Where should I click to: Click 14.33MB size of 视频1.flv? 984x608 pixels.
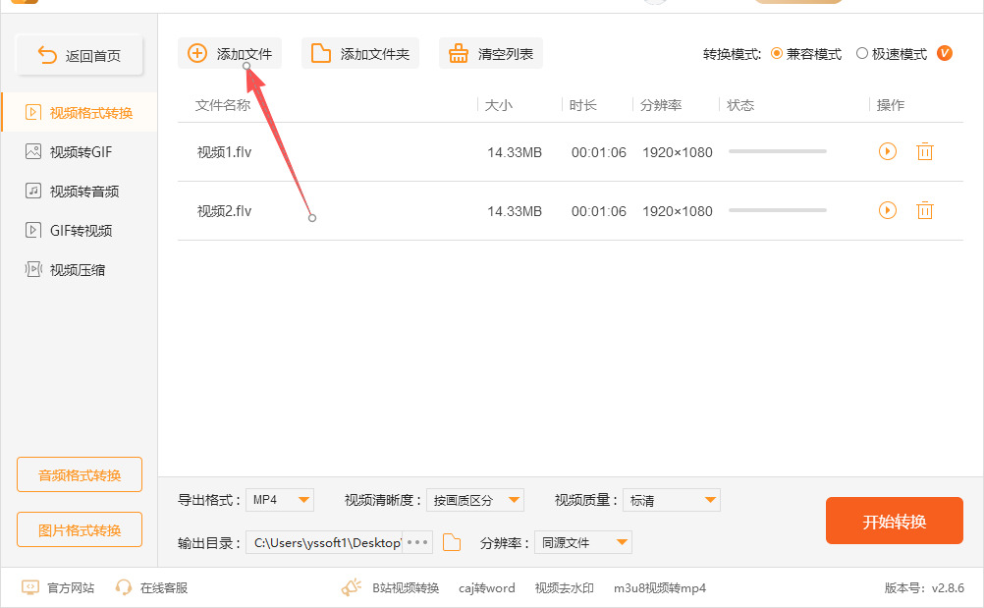(515, 152)
